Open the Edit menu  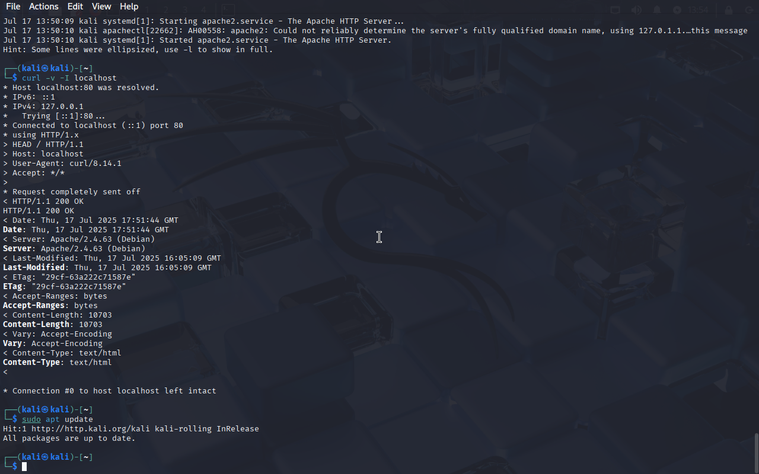[75, 7]
